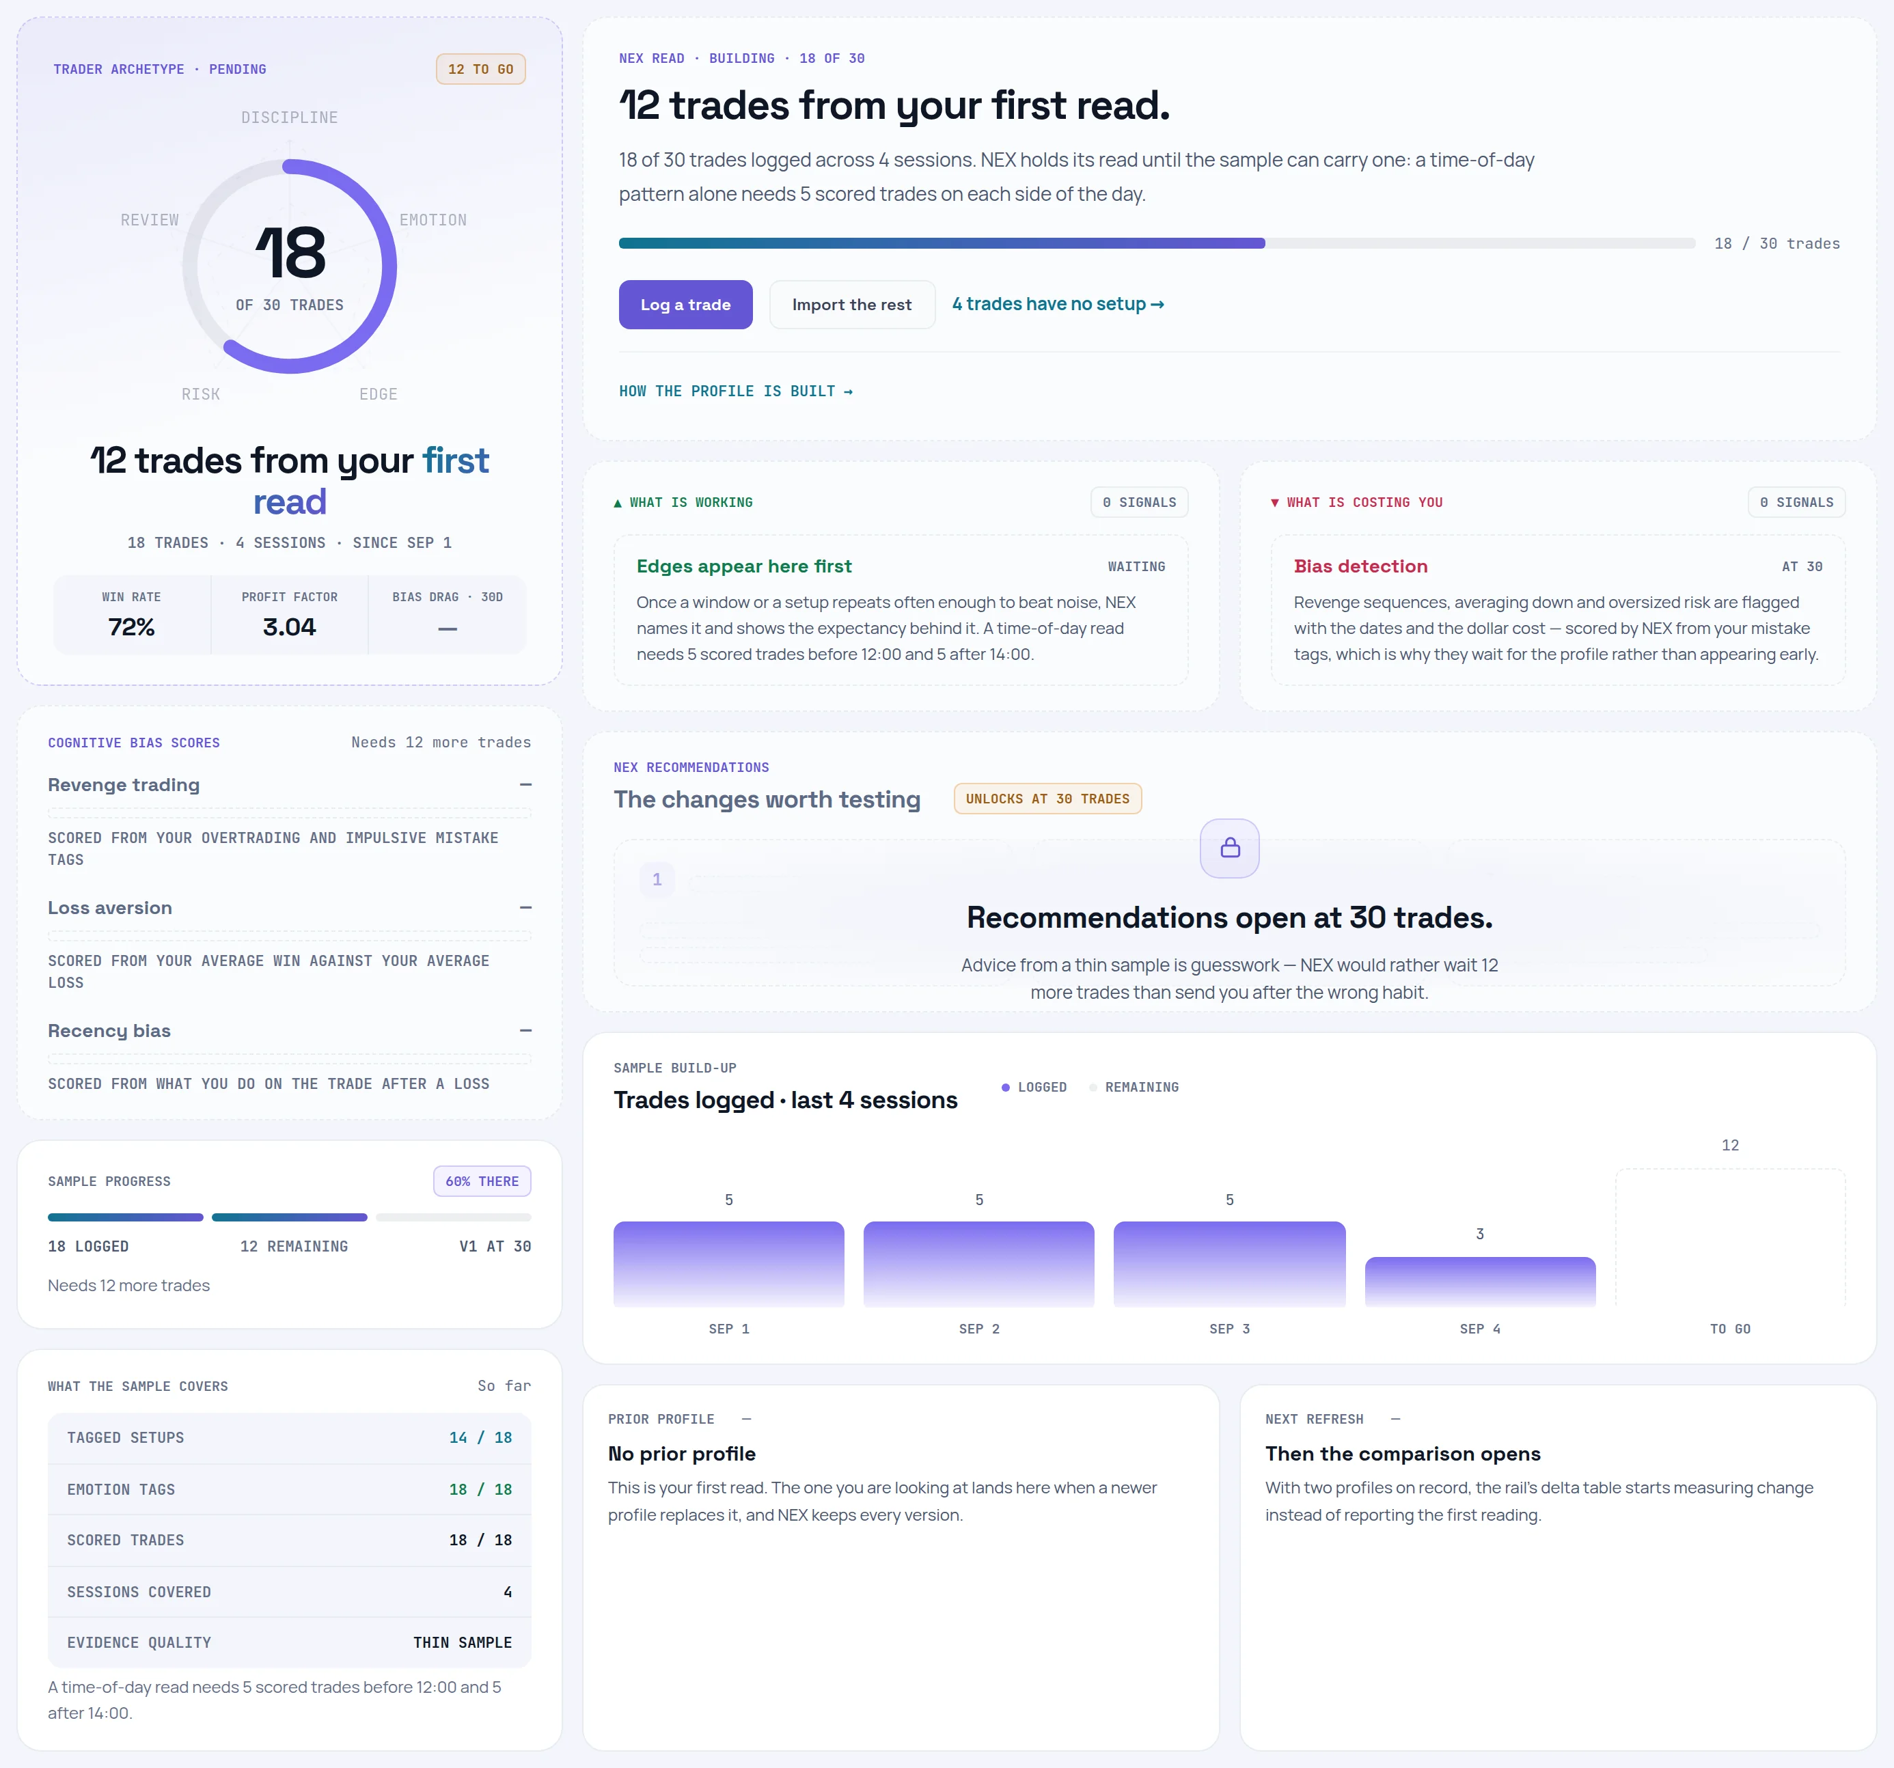This screenshot has width=1894, height=1768.
Task: Click the LOGGED legend entry
Action: pos(1034,1087)
